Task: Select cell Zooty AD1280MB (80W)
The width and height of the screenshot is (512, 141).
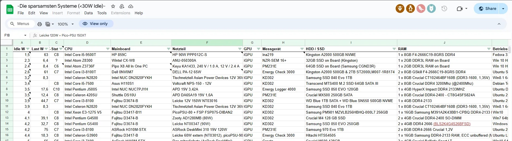Action: (x=207, y=118)
